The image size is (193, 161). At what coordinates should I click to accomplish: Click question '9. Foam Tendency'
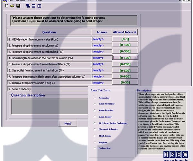click(x=48, y=89)
